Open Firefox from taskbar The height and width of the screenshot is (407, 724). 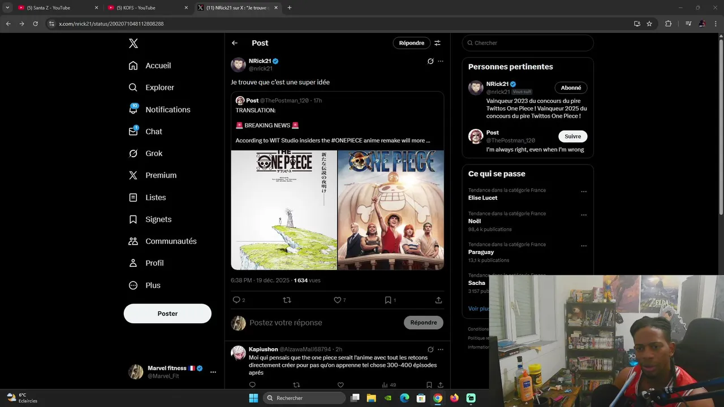454,398
